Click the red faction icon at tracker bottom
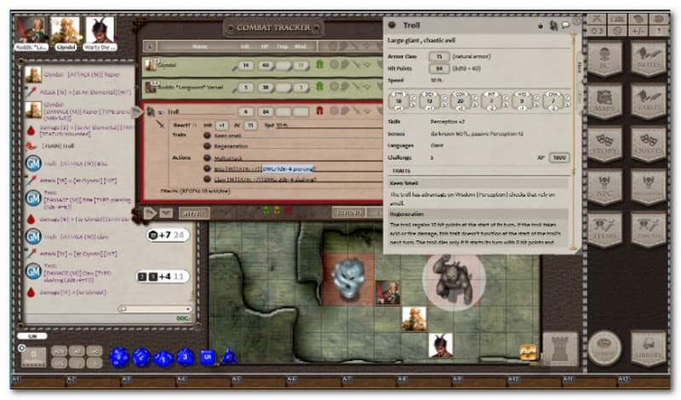This screenshot has height=400, width=681. click(x=288, y=211)
